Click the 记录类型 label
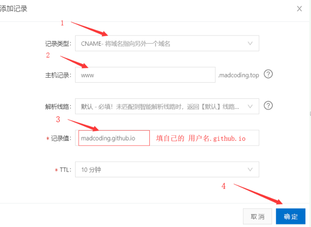Image resolution: width=311 pixels, height=227 pixels. click(58, 44)
